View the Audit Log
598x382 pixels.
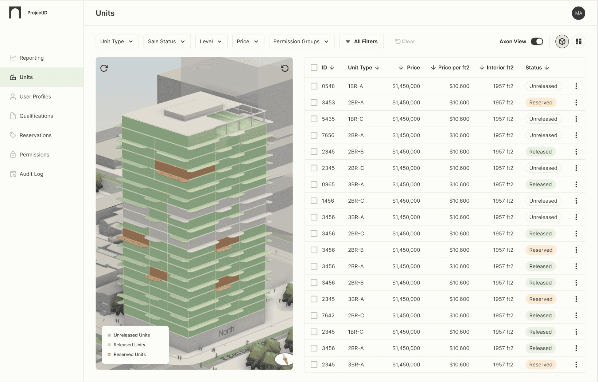(31, 174)
